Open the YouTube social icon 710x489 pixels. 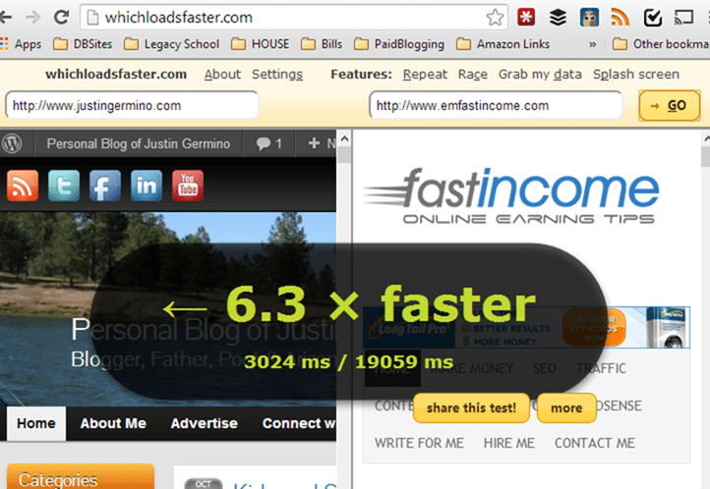click(188, 186)
